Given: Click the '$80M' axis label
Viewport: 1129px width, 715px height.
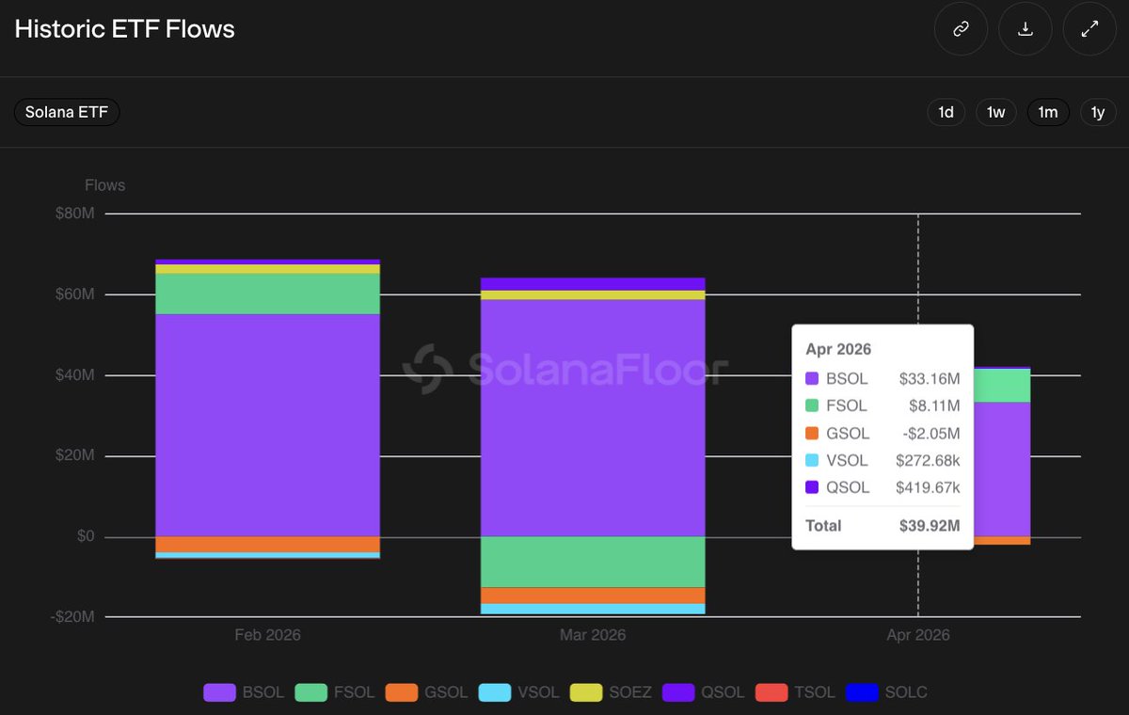Looking at the screenshot, I should 75,214.
